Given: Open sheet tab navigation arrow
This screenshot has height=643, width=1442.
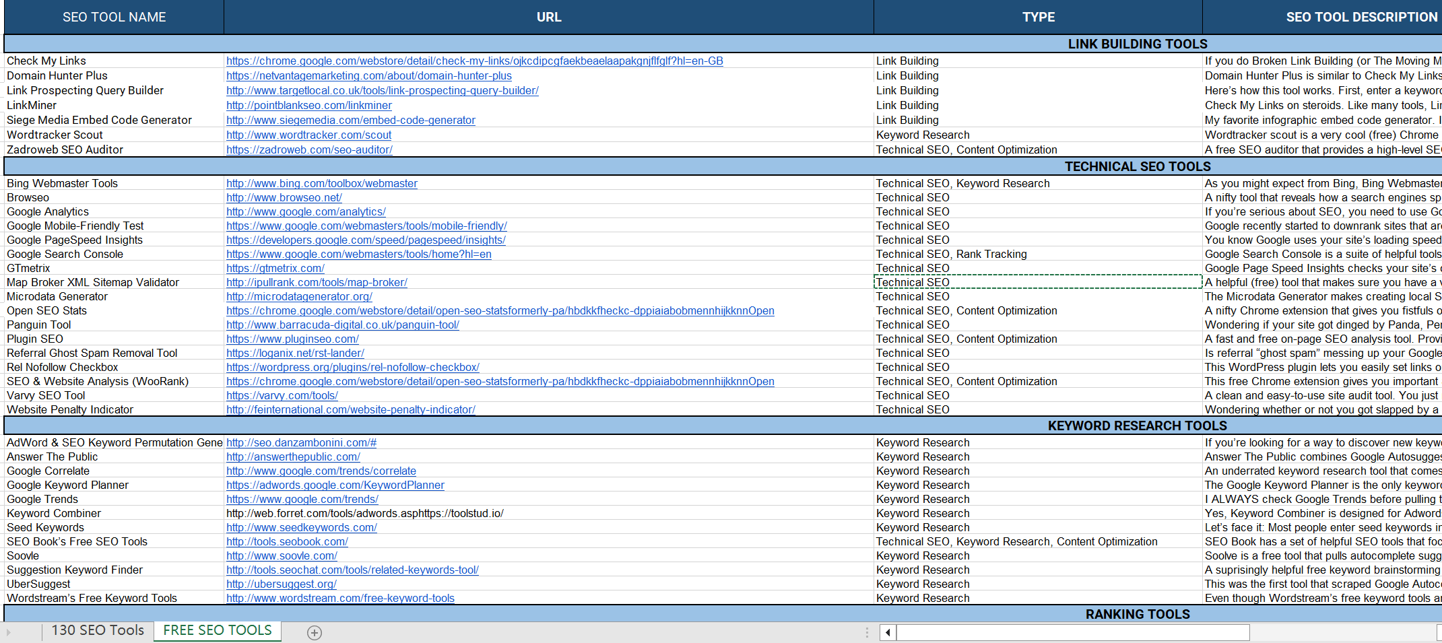Looking at the screenshot, I should (x=9, y=632).
